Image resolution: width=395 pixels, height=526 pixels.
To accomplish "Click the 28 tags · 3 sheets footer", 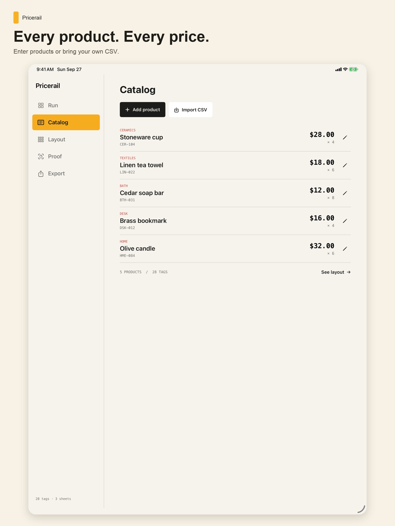I will click(x=53, y=499).
